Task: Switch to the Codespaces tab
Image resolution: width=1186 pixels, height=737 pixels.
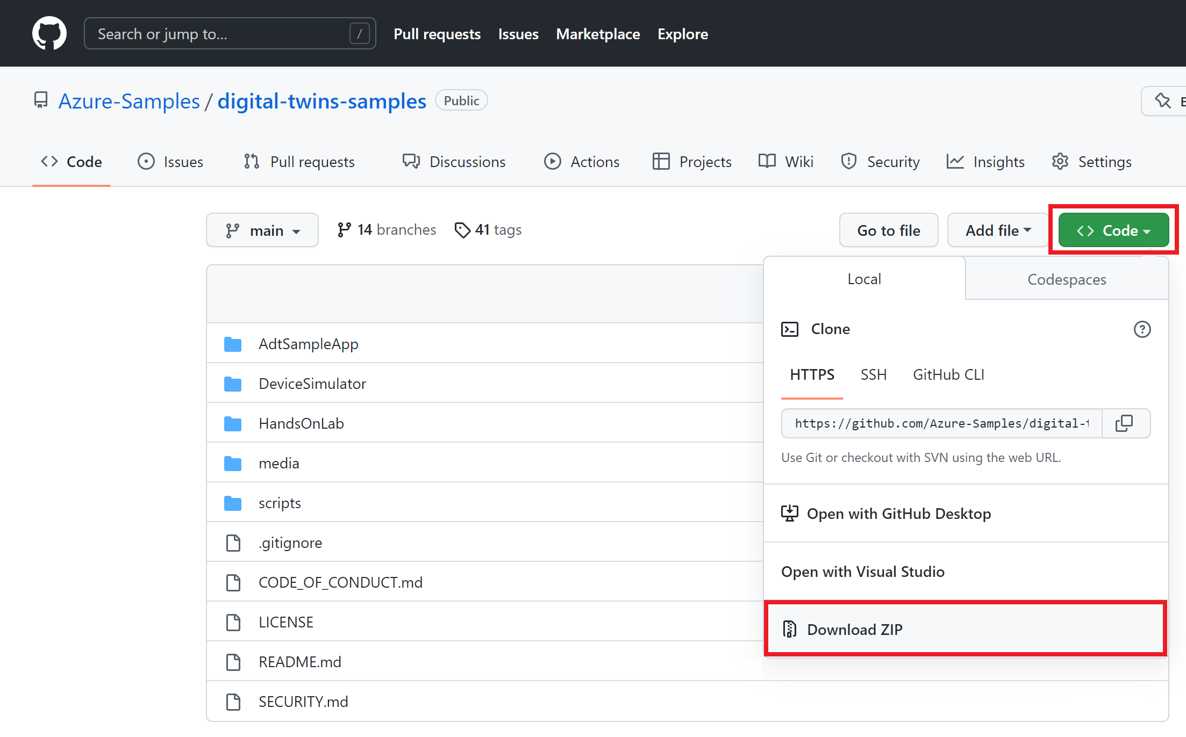Action: [x=1067, y=279]
